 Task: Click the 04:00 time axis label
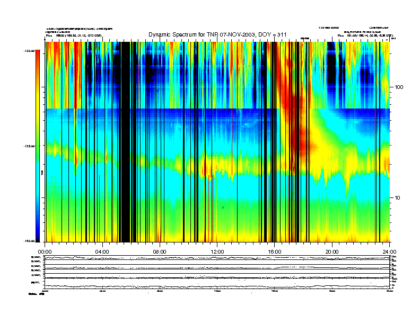point(102,252)
